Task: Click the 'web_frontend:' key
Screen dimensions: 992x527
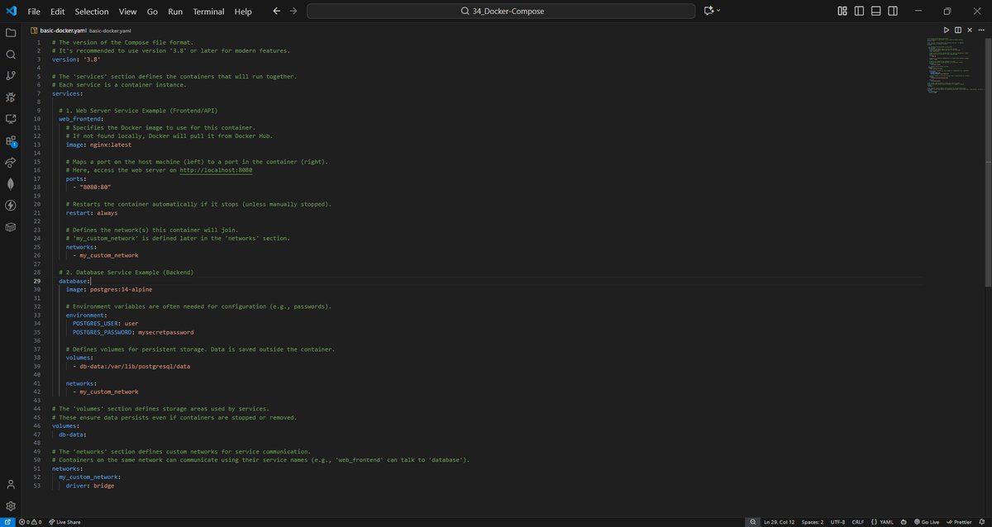Action: (81, 118)
